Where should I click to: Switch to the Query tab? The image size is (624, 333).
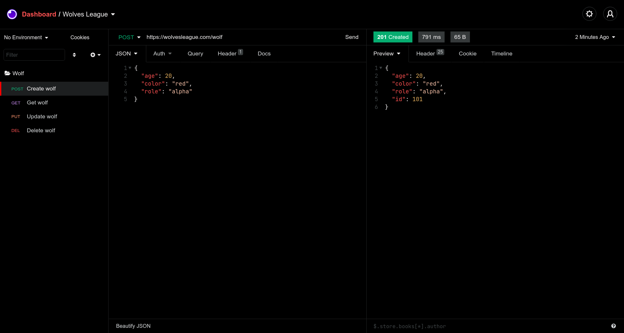coord(195,54)
